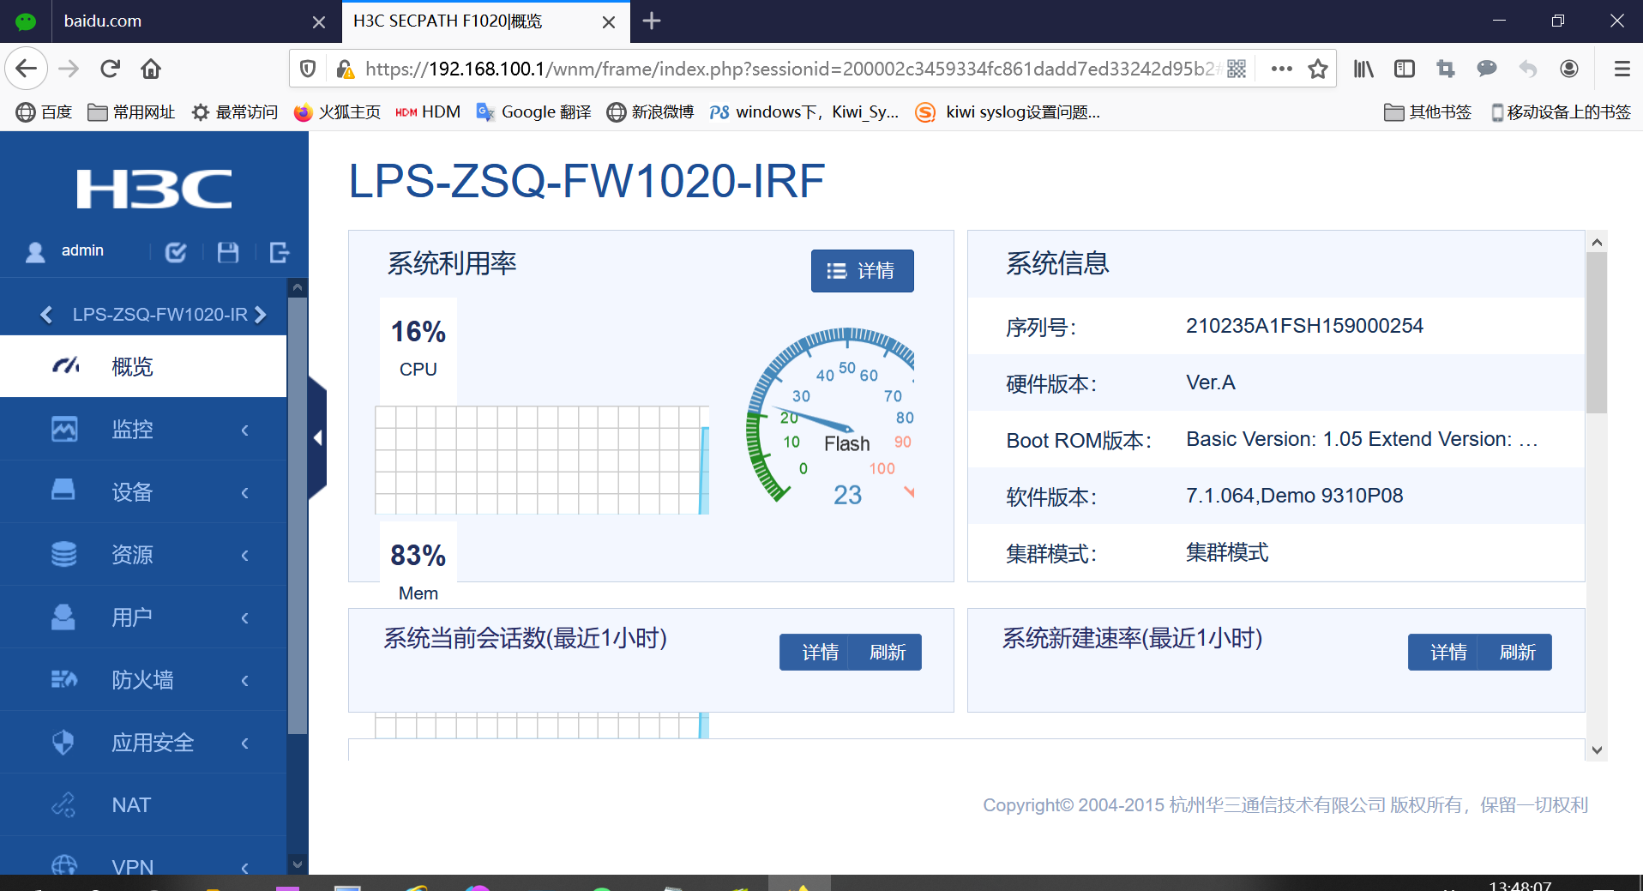This screenshot has width=1643, height=891.
Task: Expand the 应用安全 submenu arrow
Action: [x=245, y=743]
